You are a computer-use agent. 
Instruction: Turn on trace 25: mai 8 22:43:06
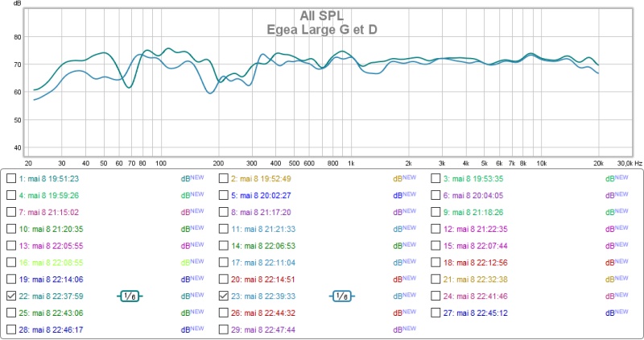tap(11, 313)
